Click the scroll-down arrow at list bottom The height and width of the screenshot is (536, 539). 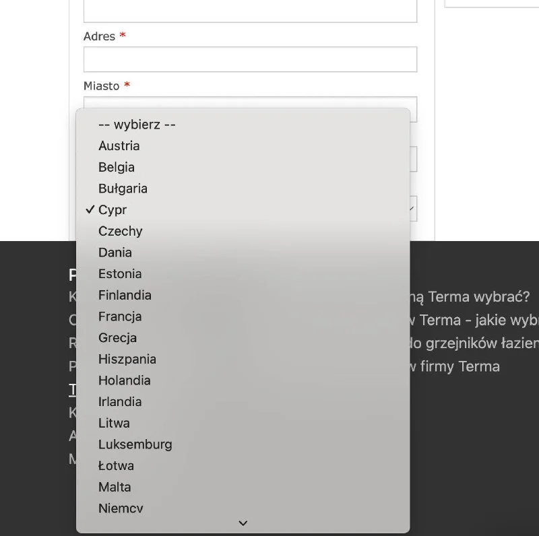point(243,523)
